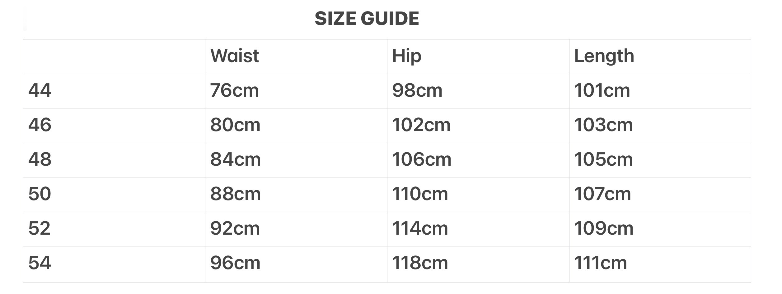The height and width of the screenshot is (294, 782).
Task: Select the 109cm length cell
Action: tap(604, 228)
